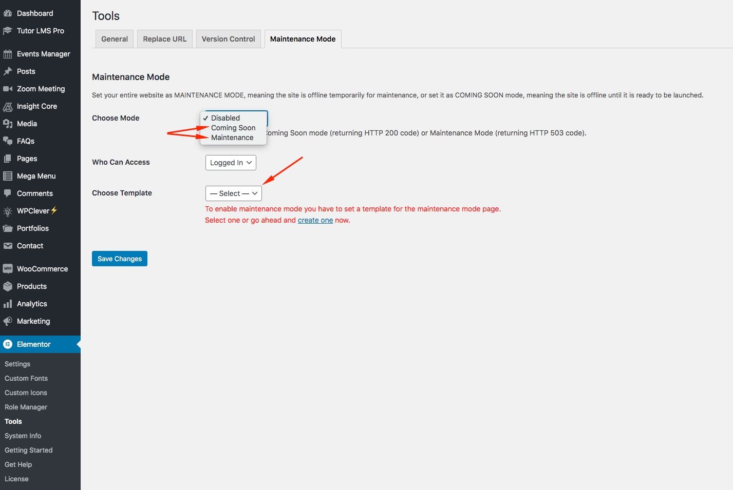Click the Tutor LMS Pro graduation cap icon
Screen dimensions: 733x490
point(8,31)
